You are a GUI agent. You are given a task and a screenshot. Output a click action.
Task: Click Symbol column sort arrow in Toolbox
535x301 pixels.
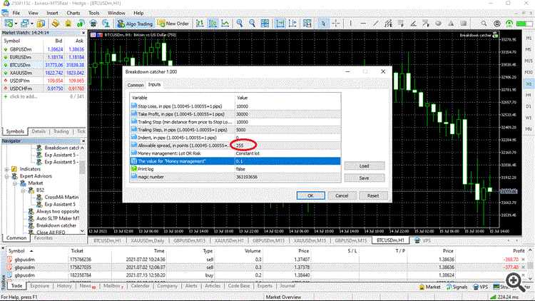click(x=31, y=251)
